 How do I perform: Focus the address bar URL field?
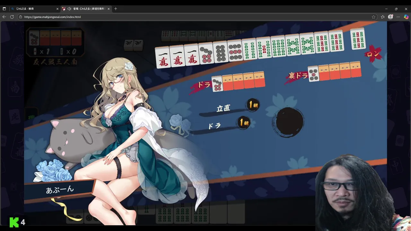pos(197,17)
